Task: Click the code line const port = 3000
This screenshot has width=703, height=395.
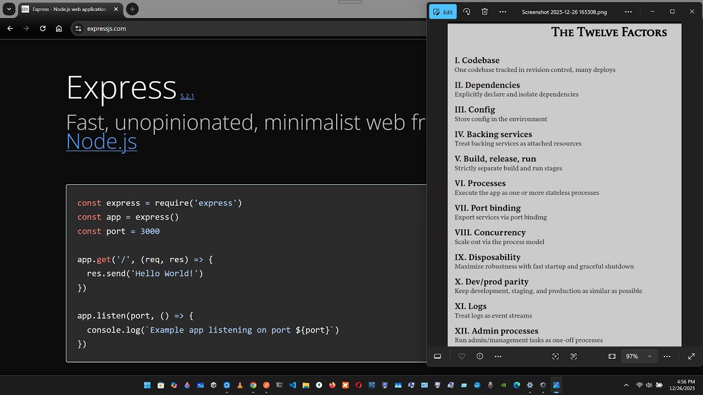Action: [119, 232]
